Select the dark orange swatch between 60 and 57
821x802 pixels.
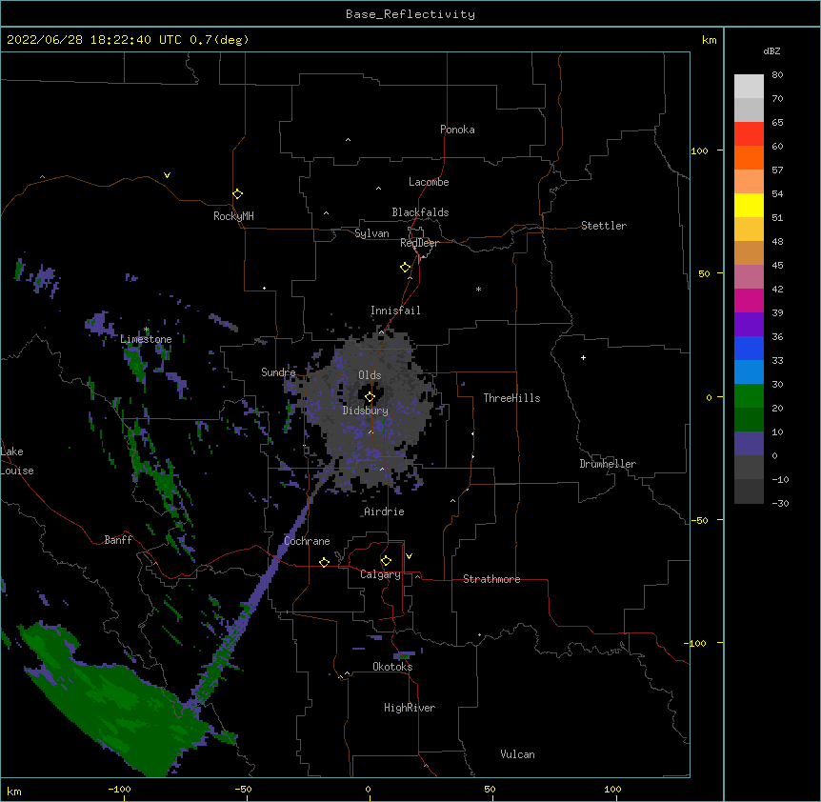749,157
